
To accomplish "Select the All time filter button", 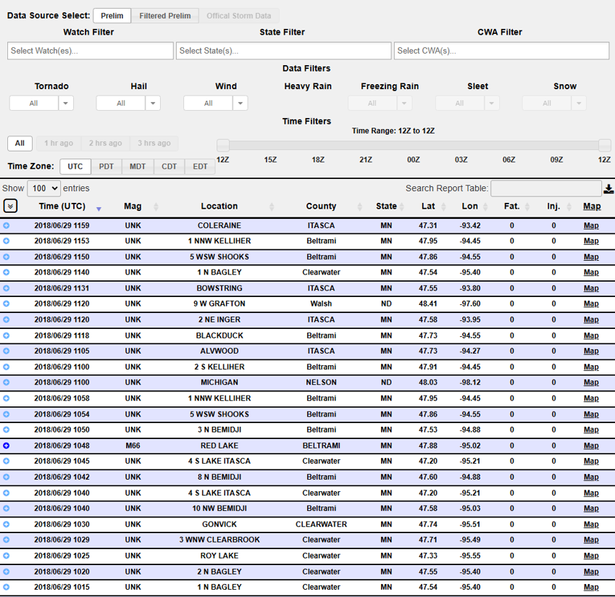I will (20, 143).
